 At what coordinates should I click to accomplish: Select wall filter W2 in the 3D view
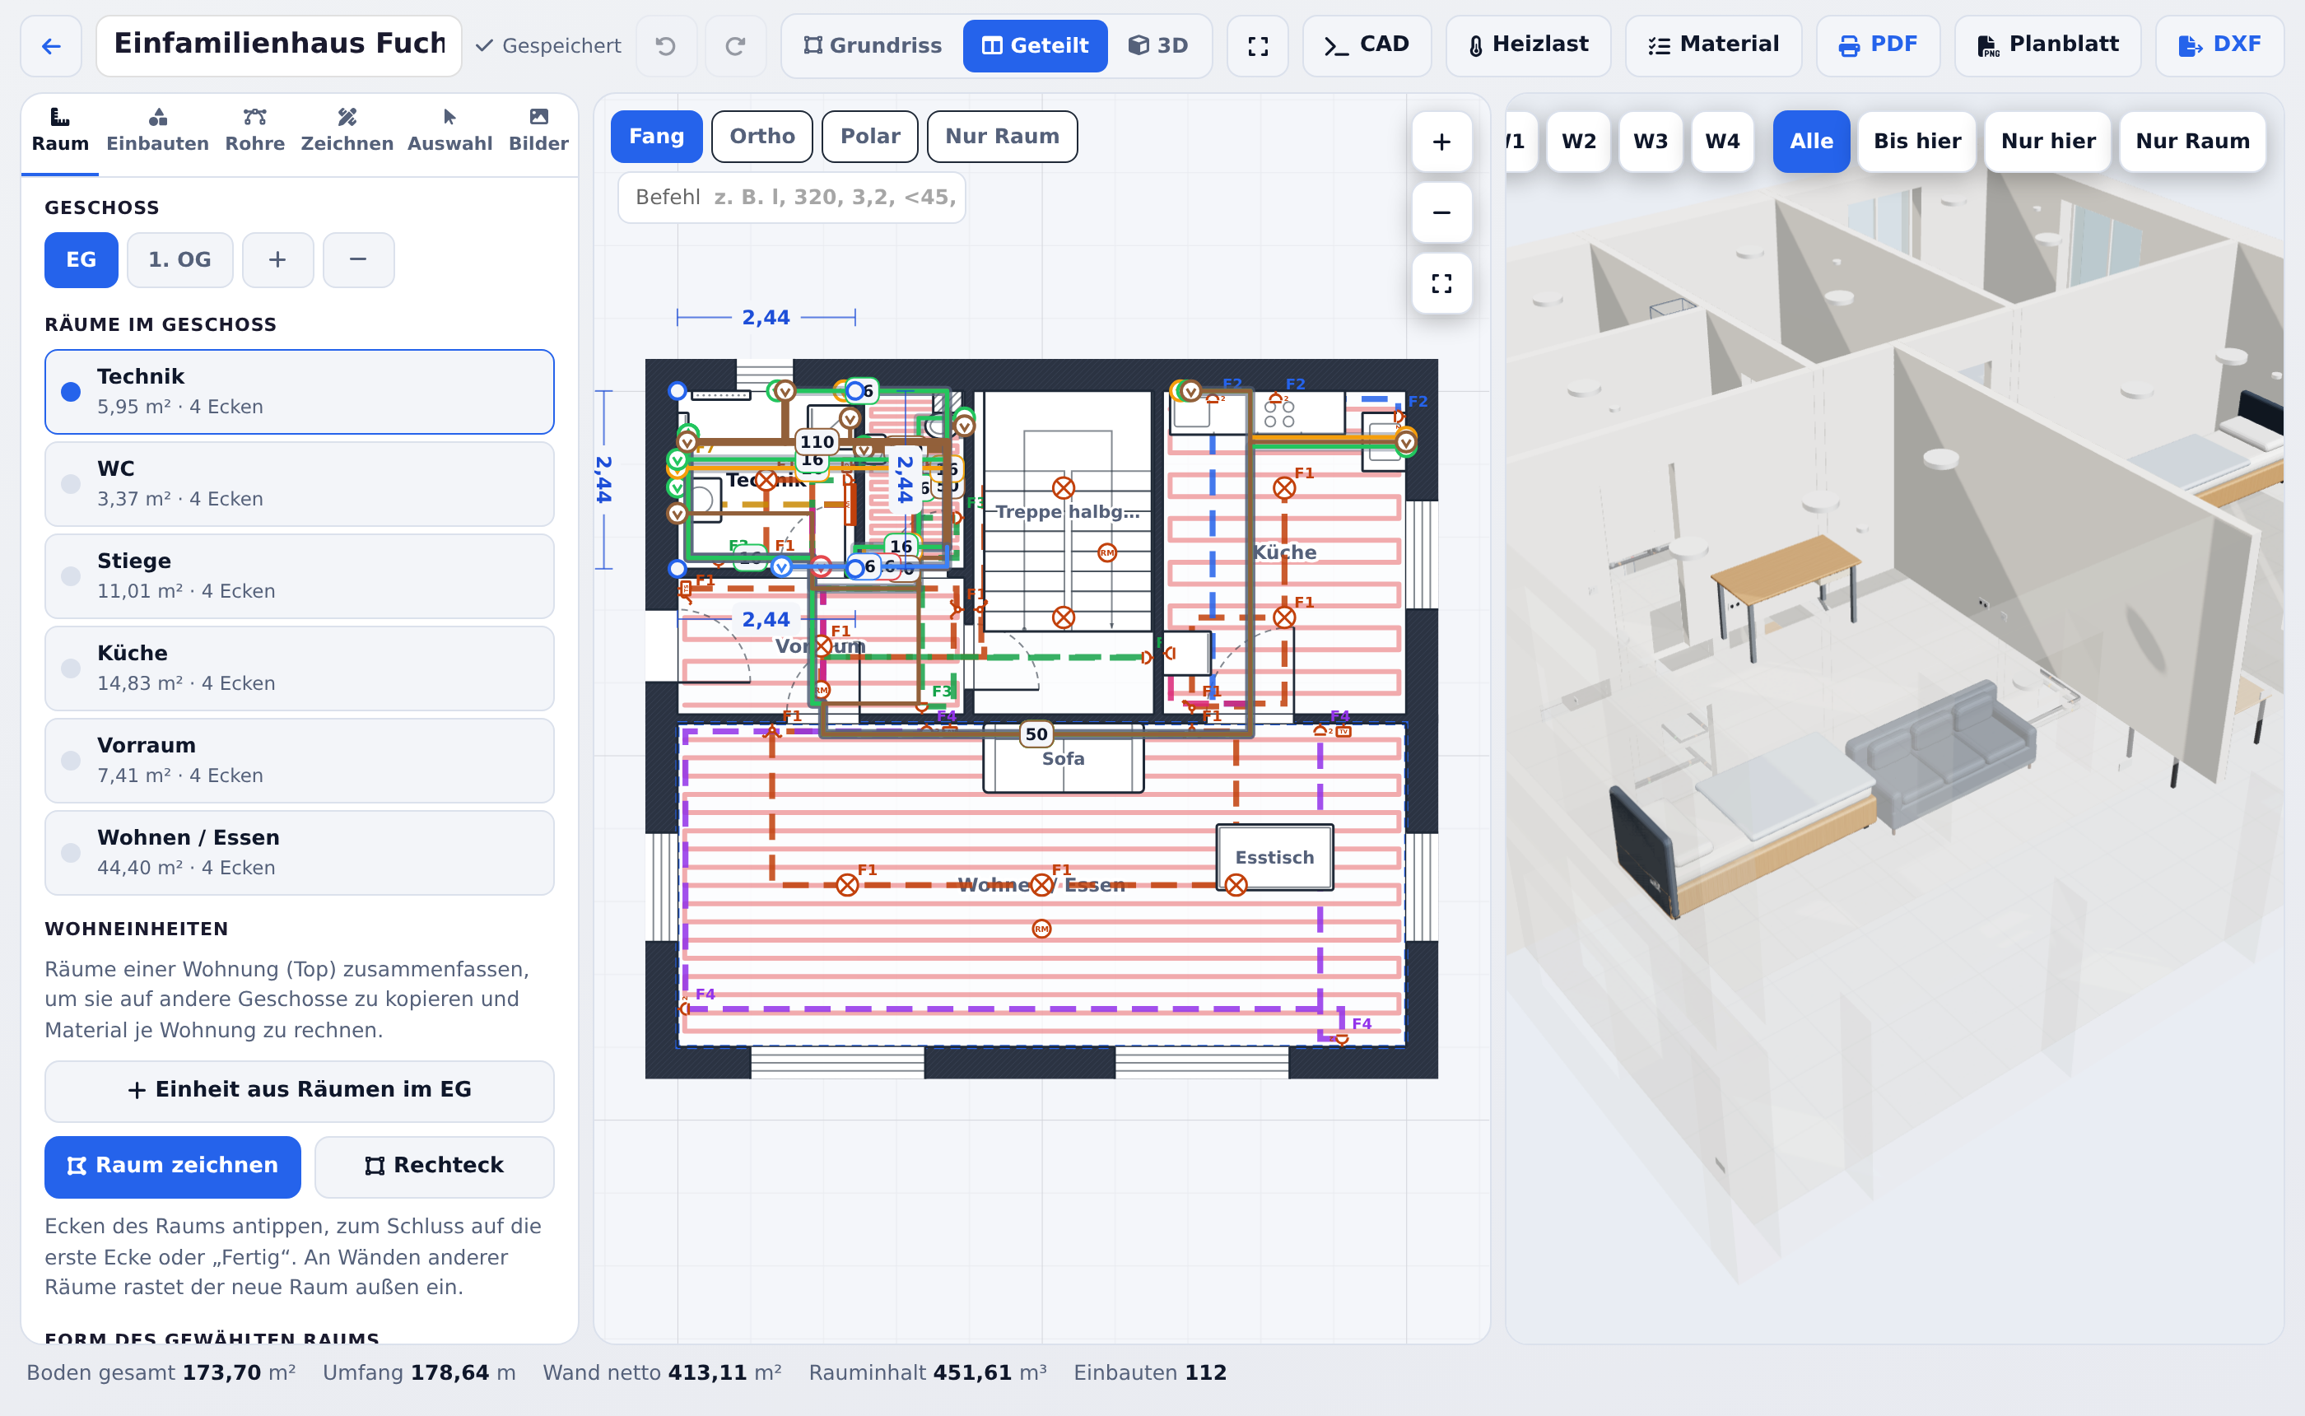1578,142
